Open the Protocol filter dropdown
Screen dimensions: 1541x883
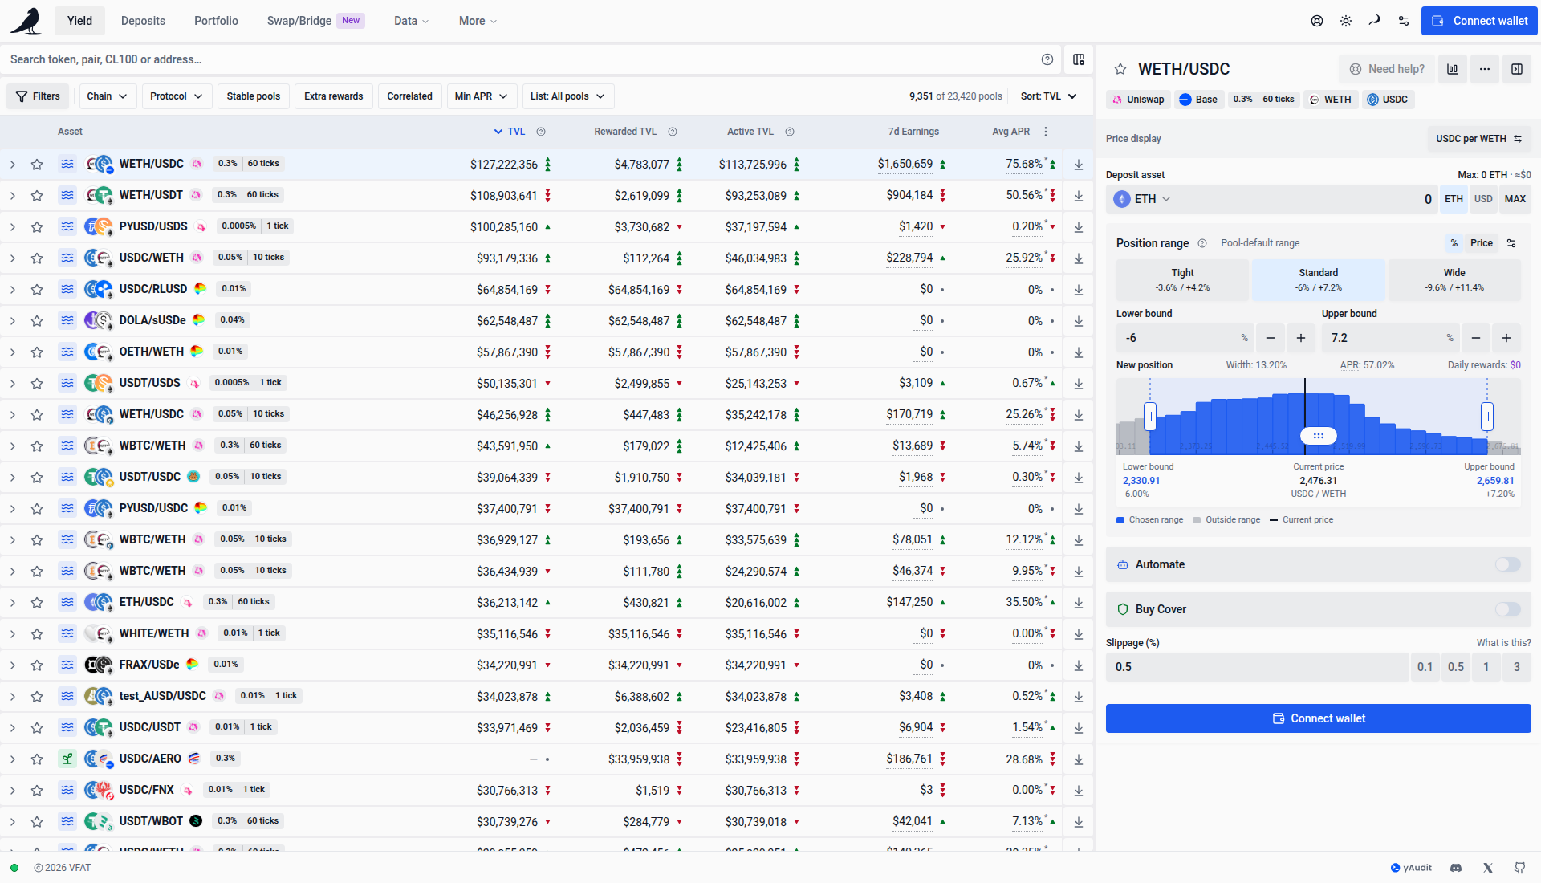(x=177, y=96)
